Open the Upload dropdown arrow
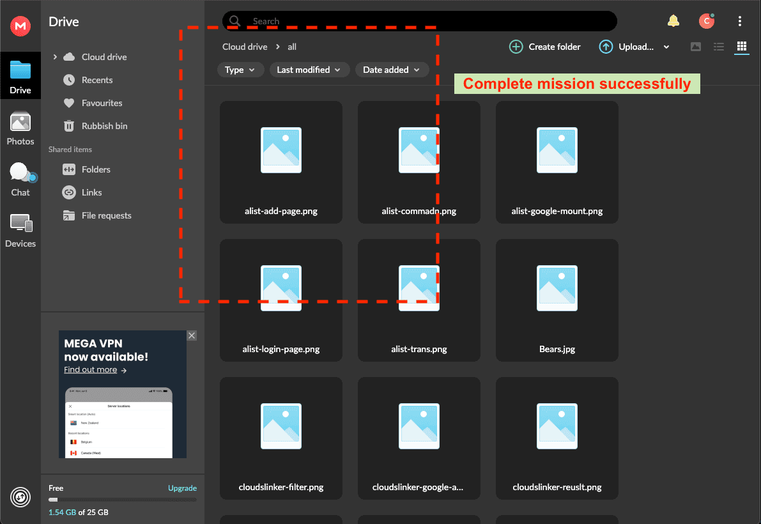This screenshot has height=524, width=761. click(x=666, y=47)
